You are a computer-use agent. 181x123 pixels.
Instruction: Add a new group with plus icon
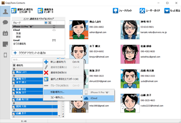pos(46,23)
